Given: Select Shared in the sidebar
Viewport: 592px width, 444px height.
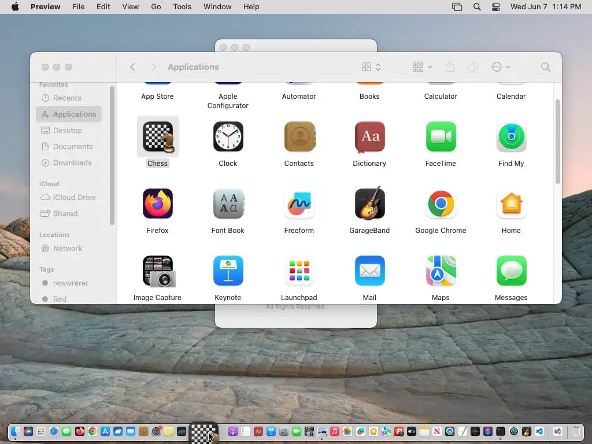Looking at the screenshot, I should point(69,214).
